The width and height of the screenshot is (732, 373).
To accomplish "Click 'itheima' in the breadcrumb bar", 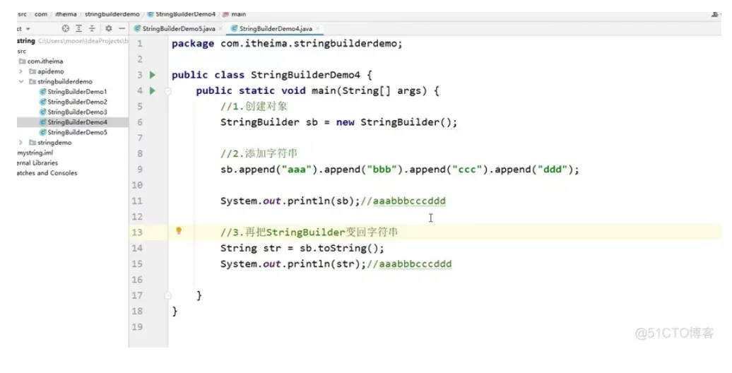I will coord(66,14).
